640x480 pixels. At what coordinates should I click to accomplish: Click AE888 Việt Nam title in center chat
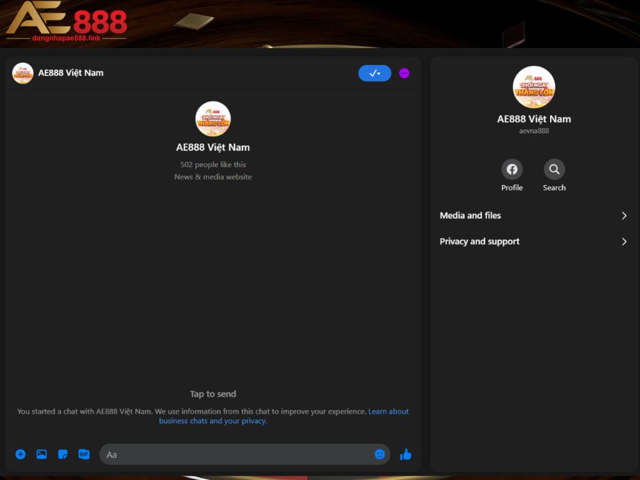(213, 147)
